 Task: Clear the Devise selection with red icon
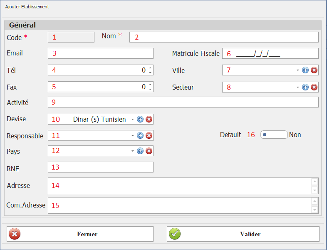point(149,119)
